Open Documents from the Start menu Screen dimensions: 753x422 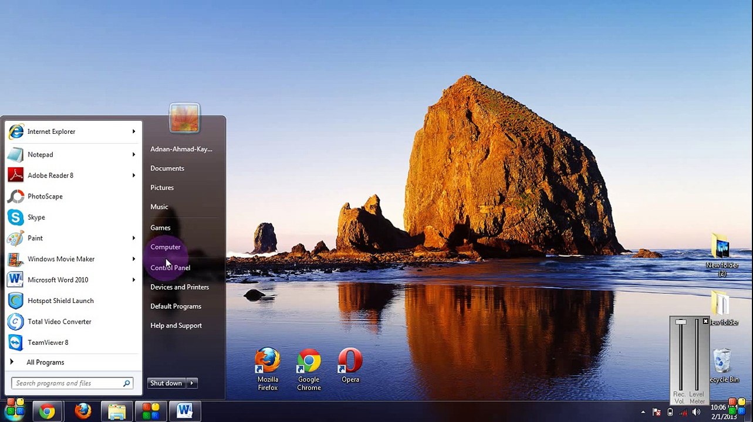[167, 168]
